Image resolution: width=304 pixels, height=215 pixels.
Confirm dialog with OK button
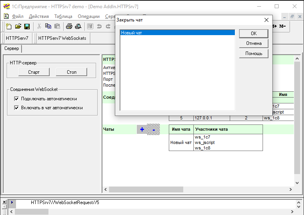pos(254,34)
